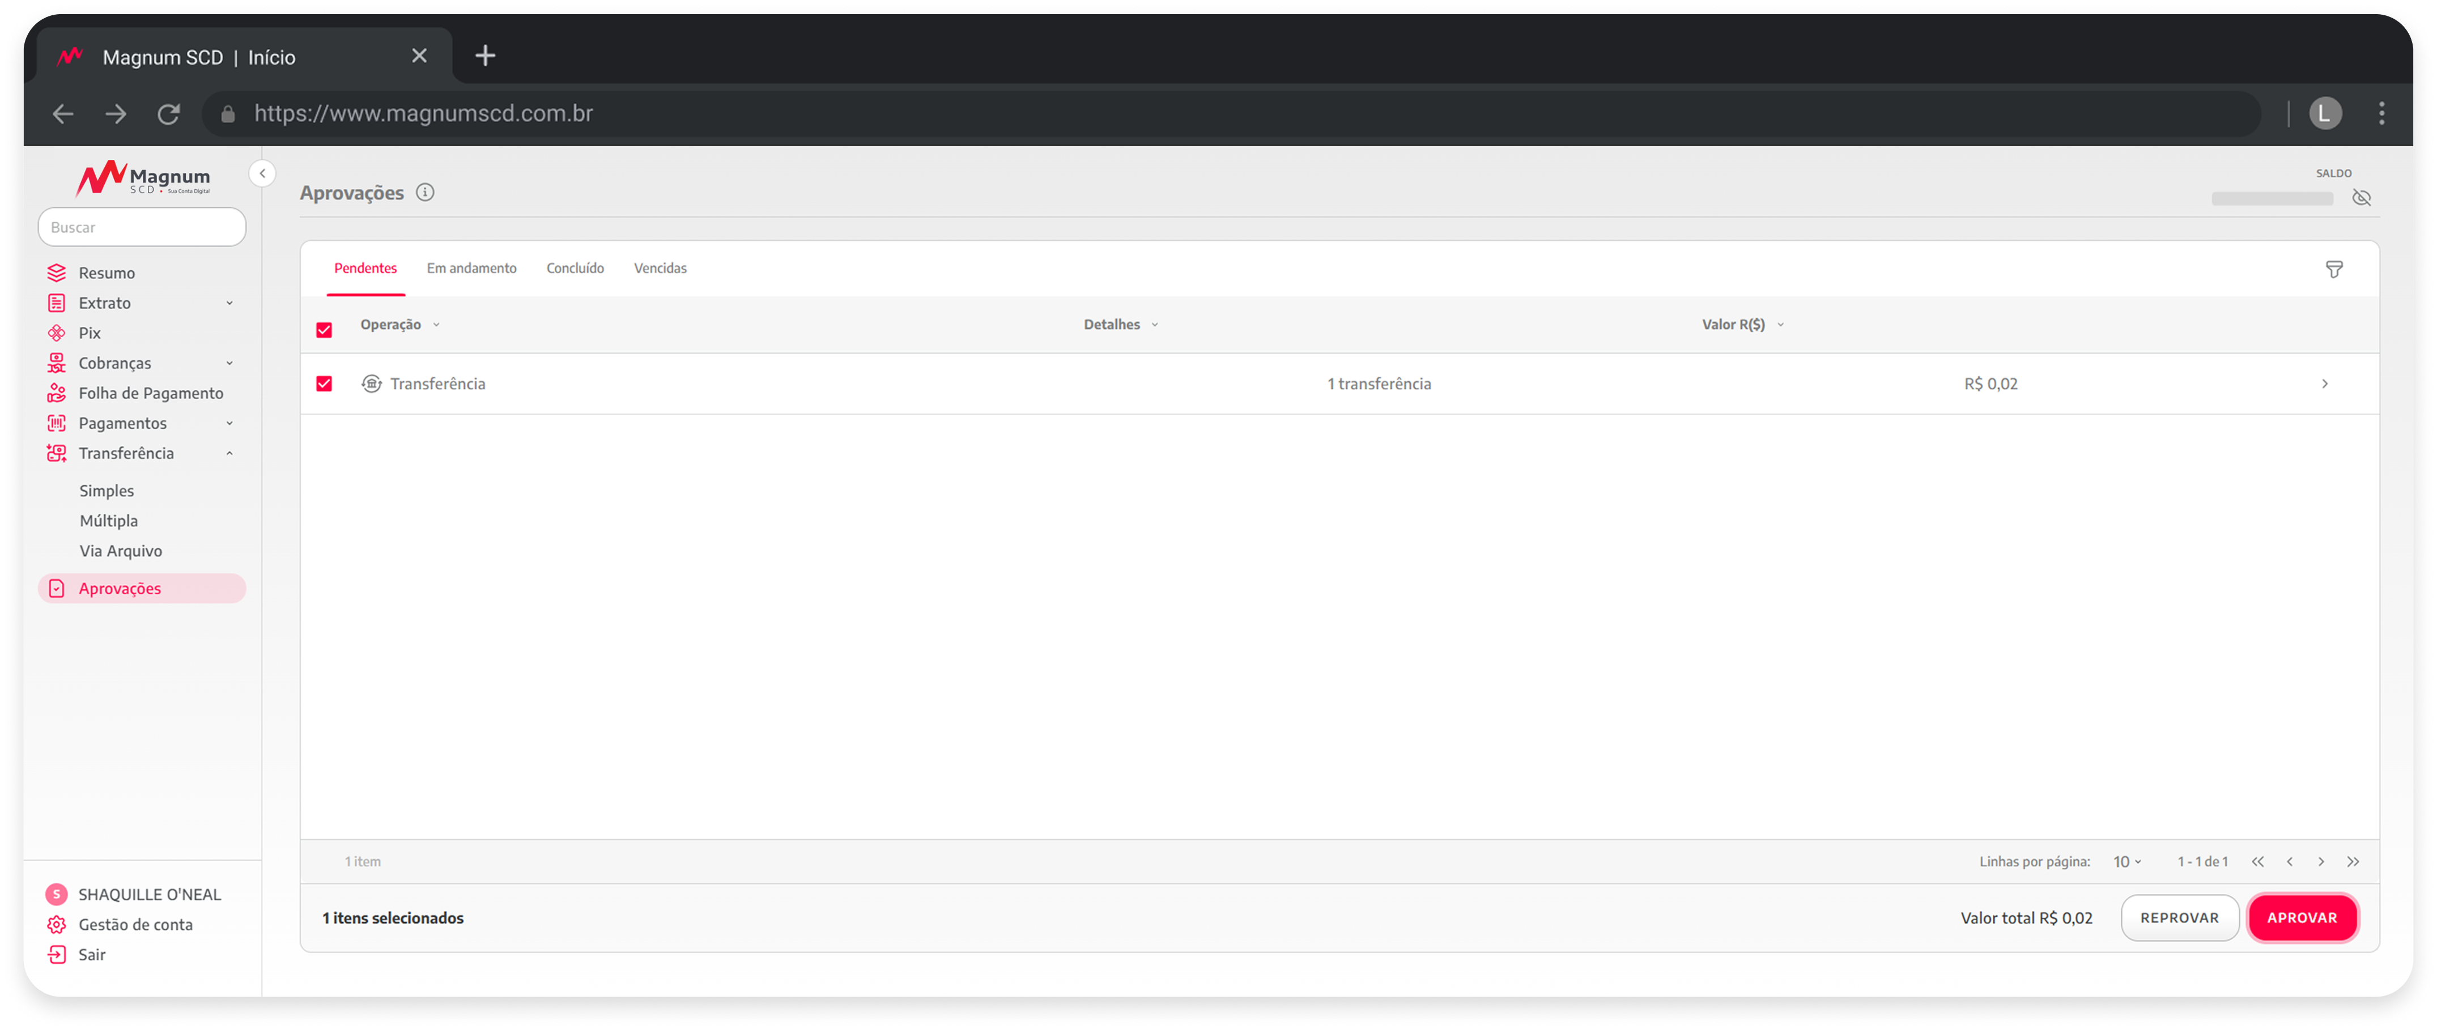Click the Gestão de conta gear icon
Screen dimensions: 2437x1030
[57, 925]
